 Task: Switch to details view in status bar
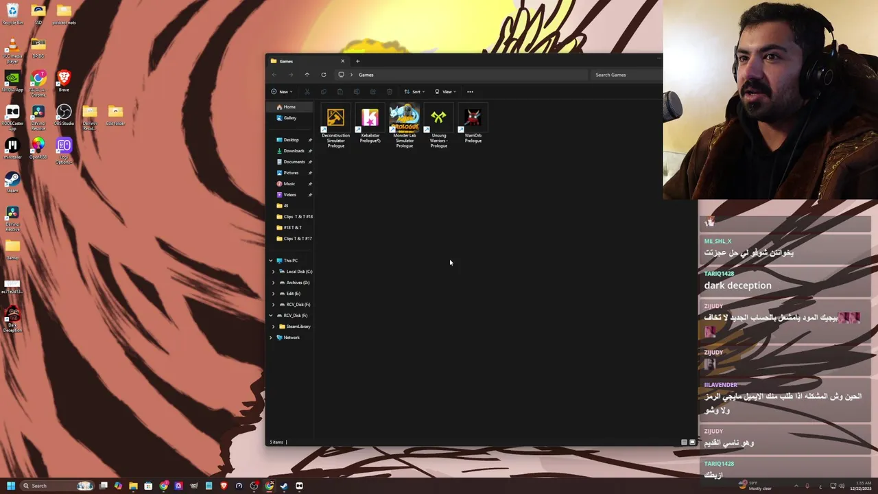click(x=684, y=443)
